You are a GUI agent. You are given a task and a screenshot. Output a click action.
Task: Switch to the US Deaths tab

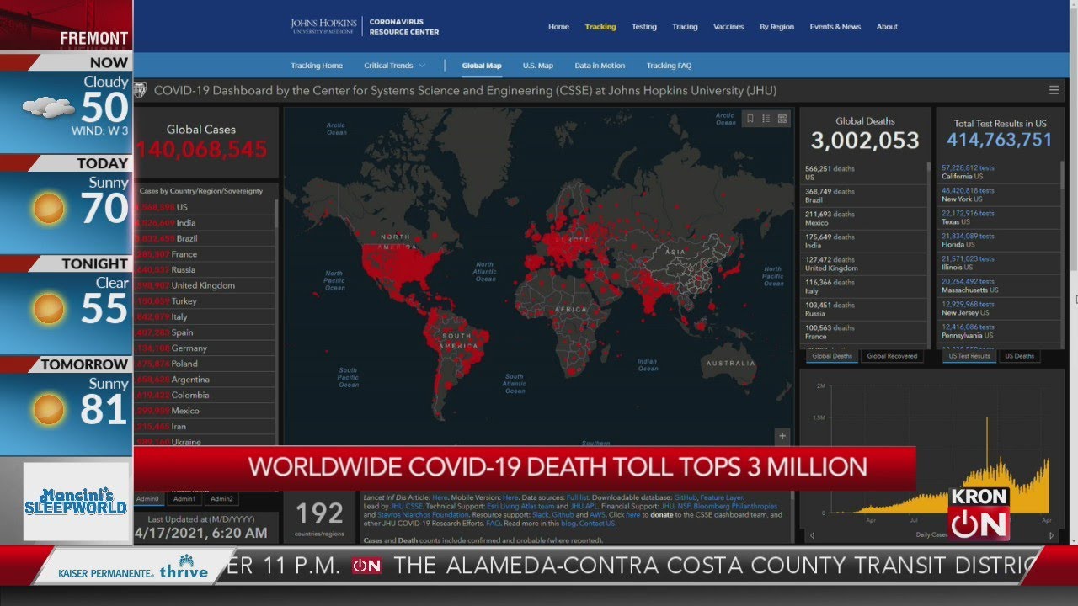[x=1019, y=356]
